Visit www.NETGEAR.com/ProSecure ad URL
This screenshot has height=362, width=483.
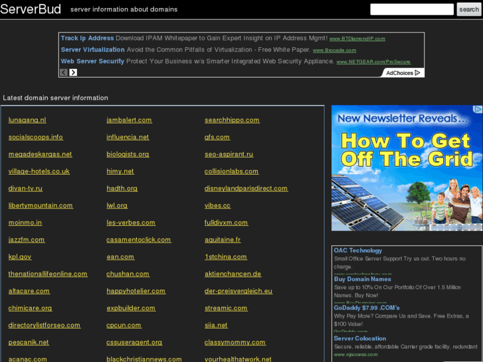tap(373, 62)
